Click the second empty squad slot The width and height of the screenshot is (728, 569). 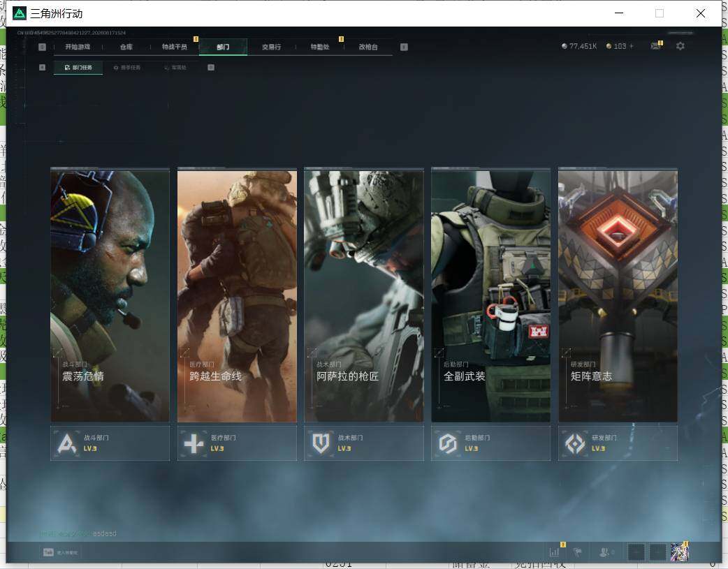pos(657,552)
